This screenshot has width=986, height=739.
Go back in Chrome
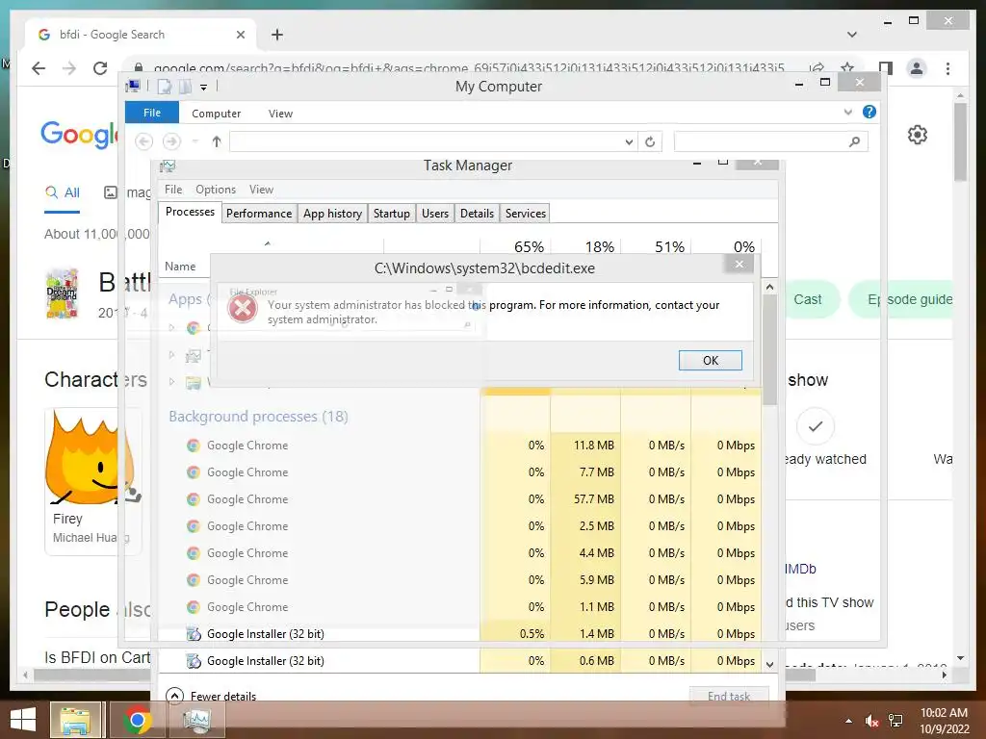click(x=39, y=68)
